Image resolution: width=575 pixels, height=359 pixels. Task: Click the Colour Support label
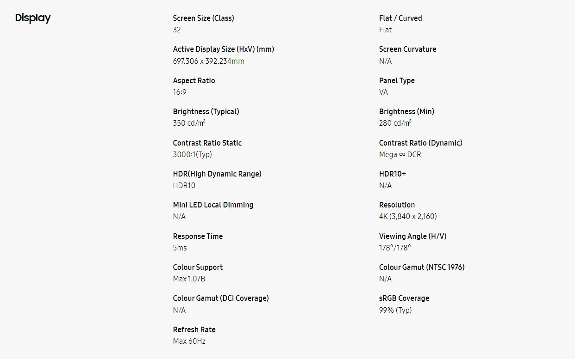[198, 267]
